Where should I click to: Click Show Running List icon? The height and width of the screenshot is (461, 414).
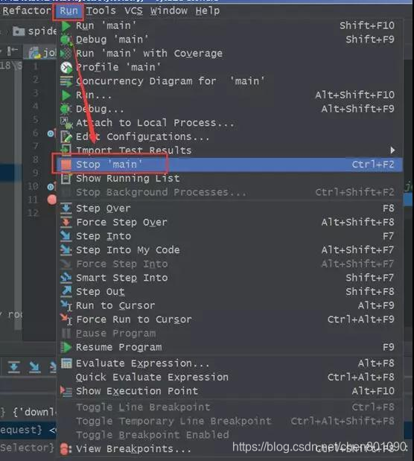coord(66,179)
